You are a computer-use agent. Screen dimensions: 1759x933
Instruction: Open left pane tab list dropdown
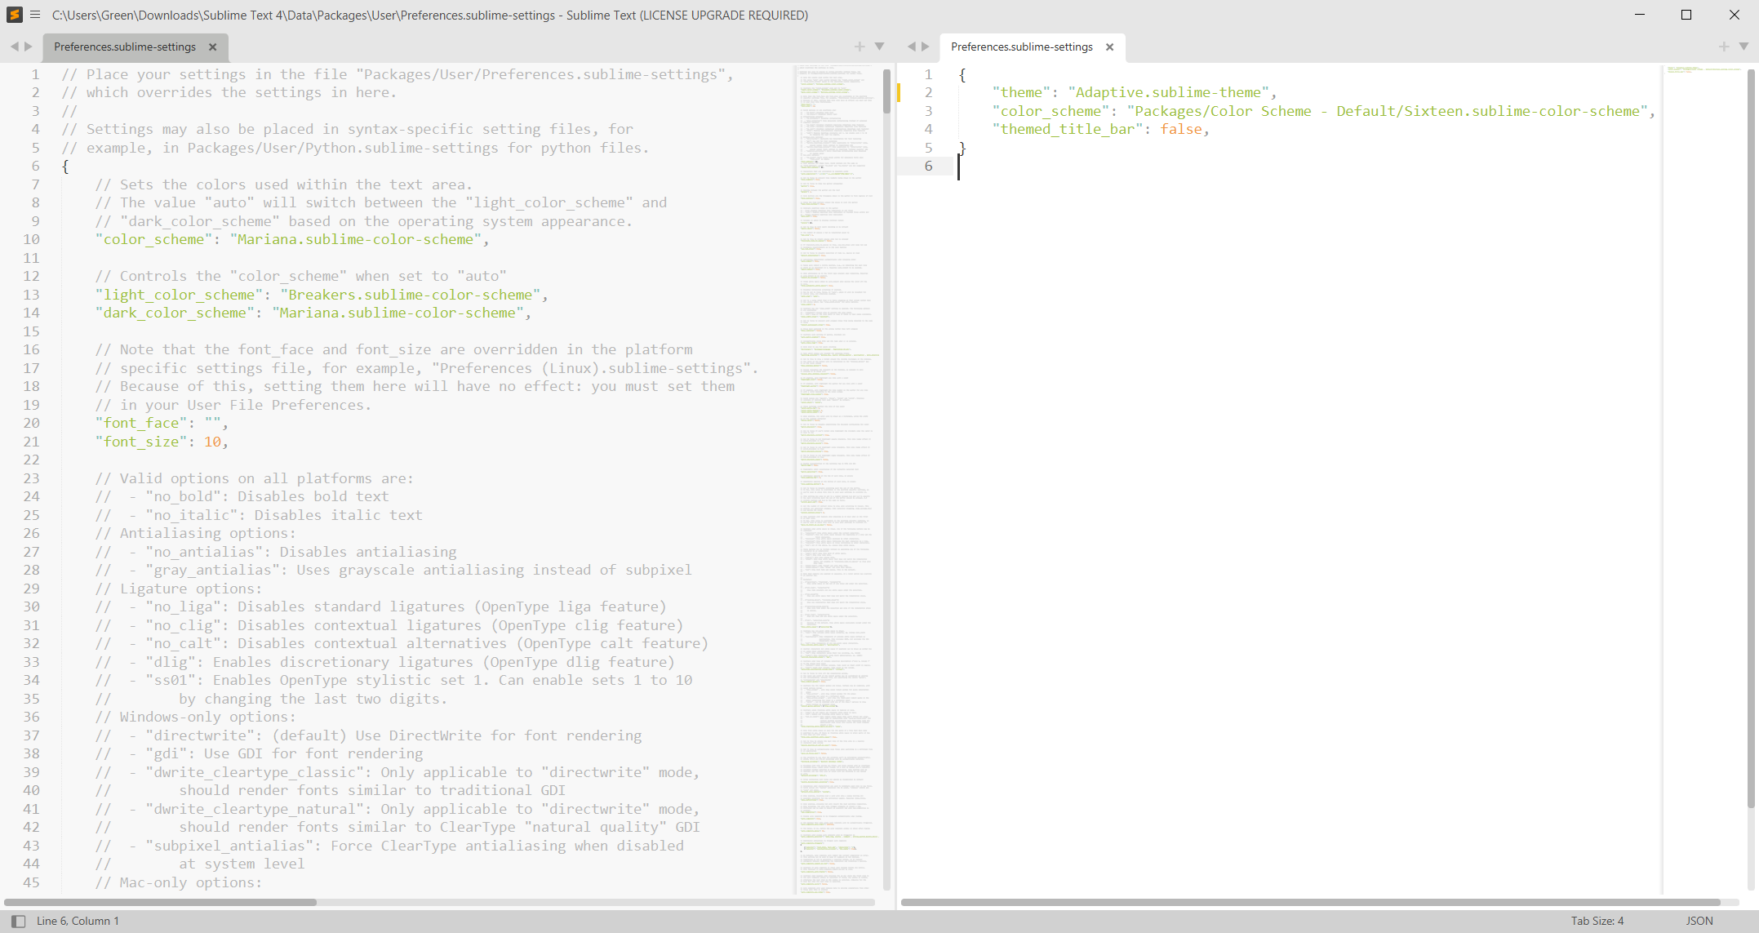(879, 47)
